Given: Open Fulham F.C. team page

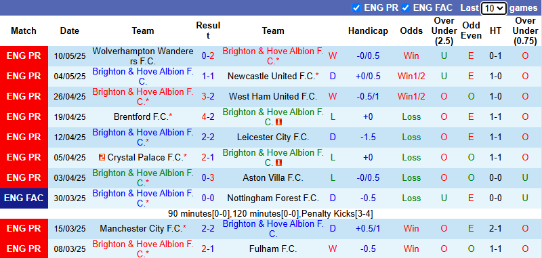Looking at the screenshot, I should click(x=273, y=249).
